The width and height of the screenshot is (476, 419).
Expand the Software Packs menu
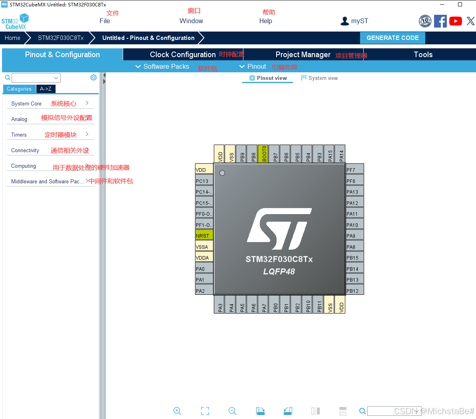[x=162, y=66]
